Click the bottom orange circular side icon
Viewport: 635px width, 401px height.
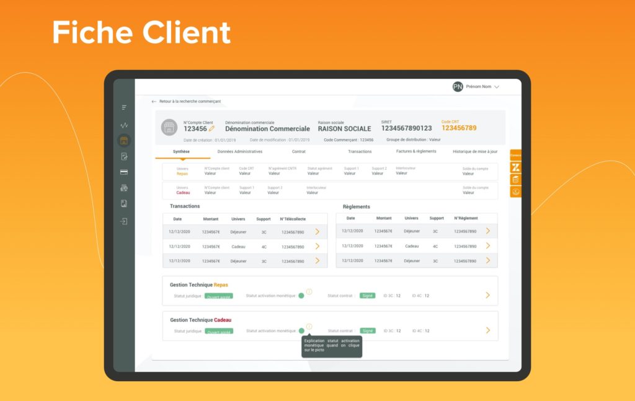click(515, 192)
